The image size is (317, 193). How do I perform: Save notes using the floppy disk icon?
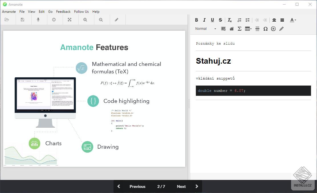[x=23, y=20]
